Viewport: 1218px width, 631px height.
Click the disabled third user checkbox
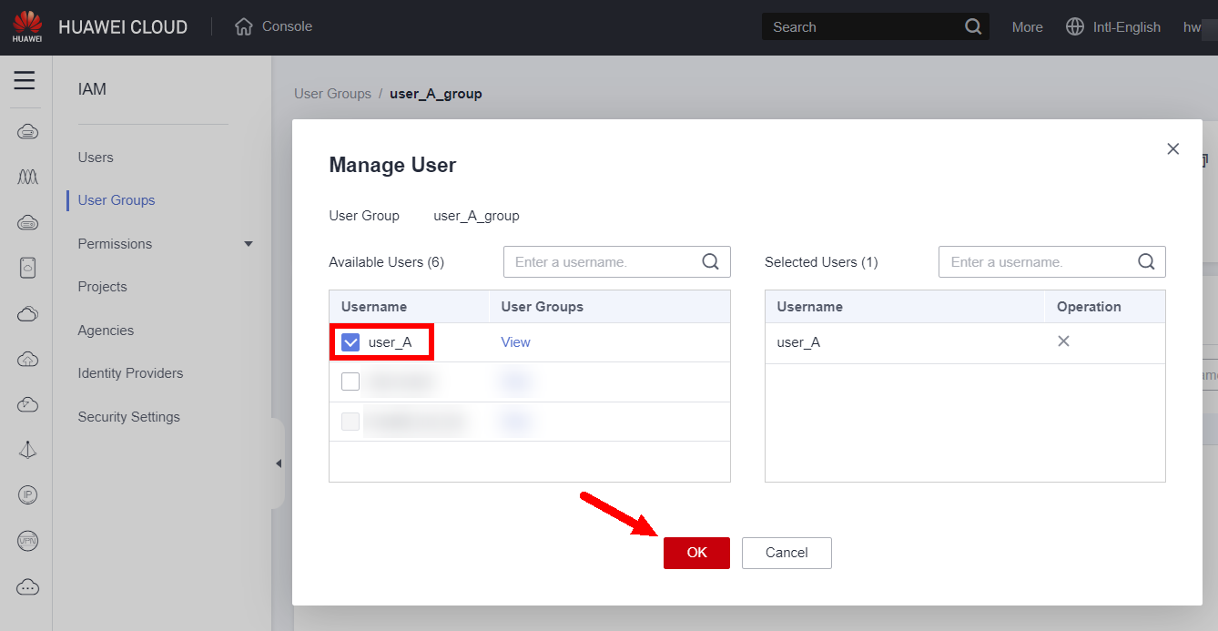(x=350, y=421)
